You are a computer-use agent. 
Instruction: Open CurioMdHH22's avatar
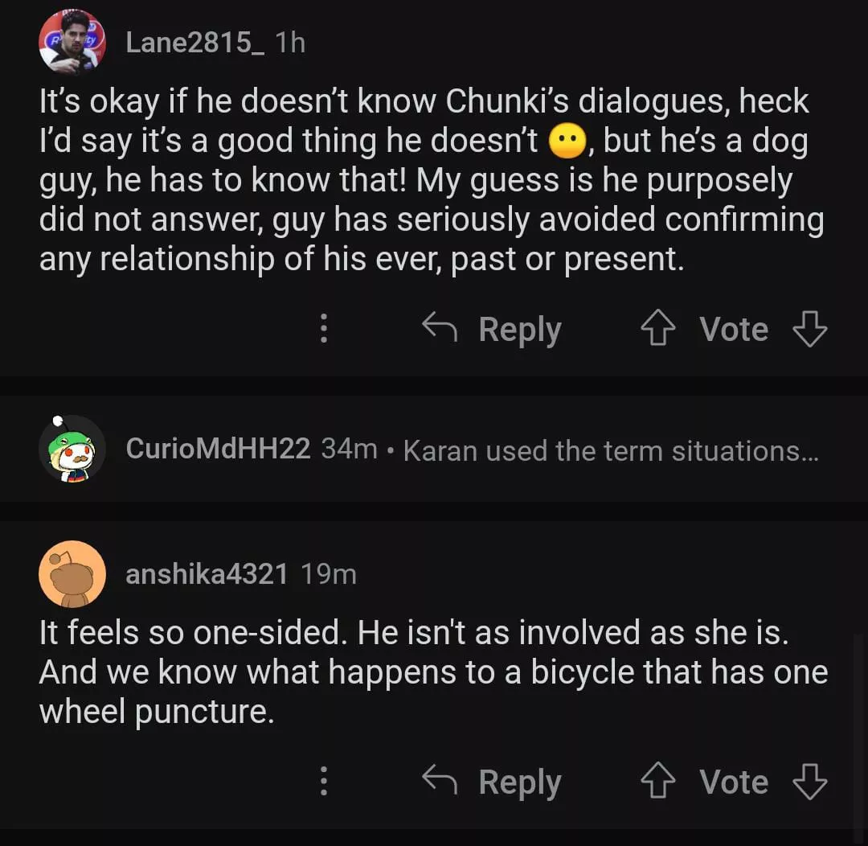(x=72, y=449)
